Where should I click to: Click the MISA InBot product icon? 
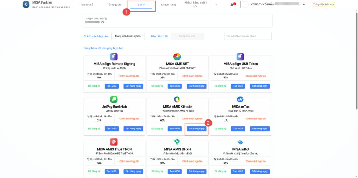coord(240,142)
